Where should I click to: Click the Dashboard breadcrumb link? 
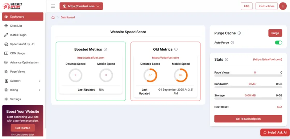click(x=68, y=17)
